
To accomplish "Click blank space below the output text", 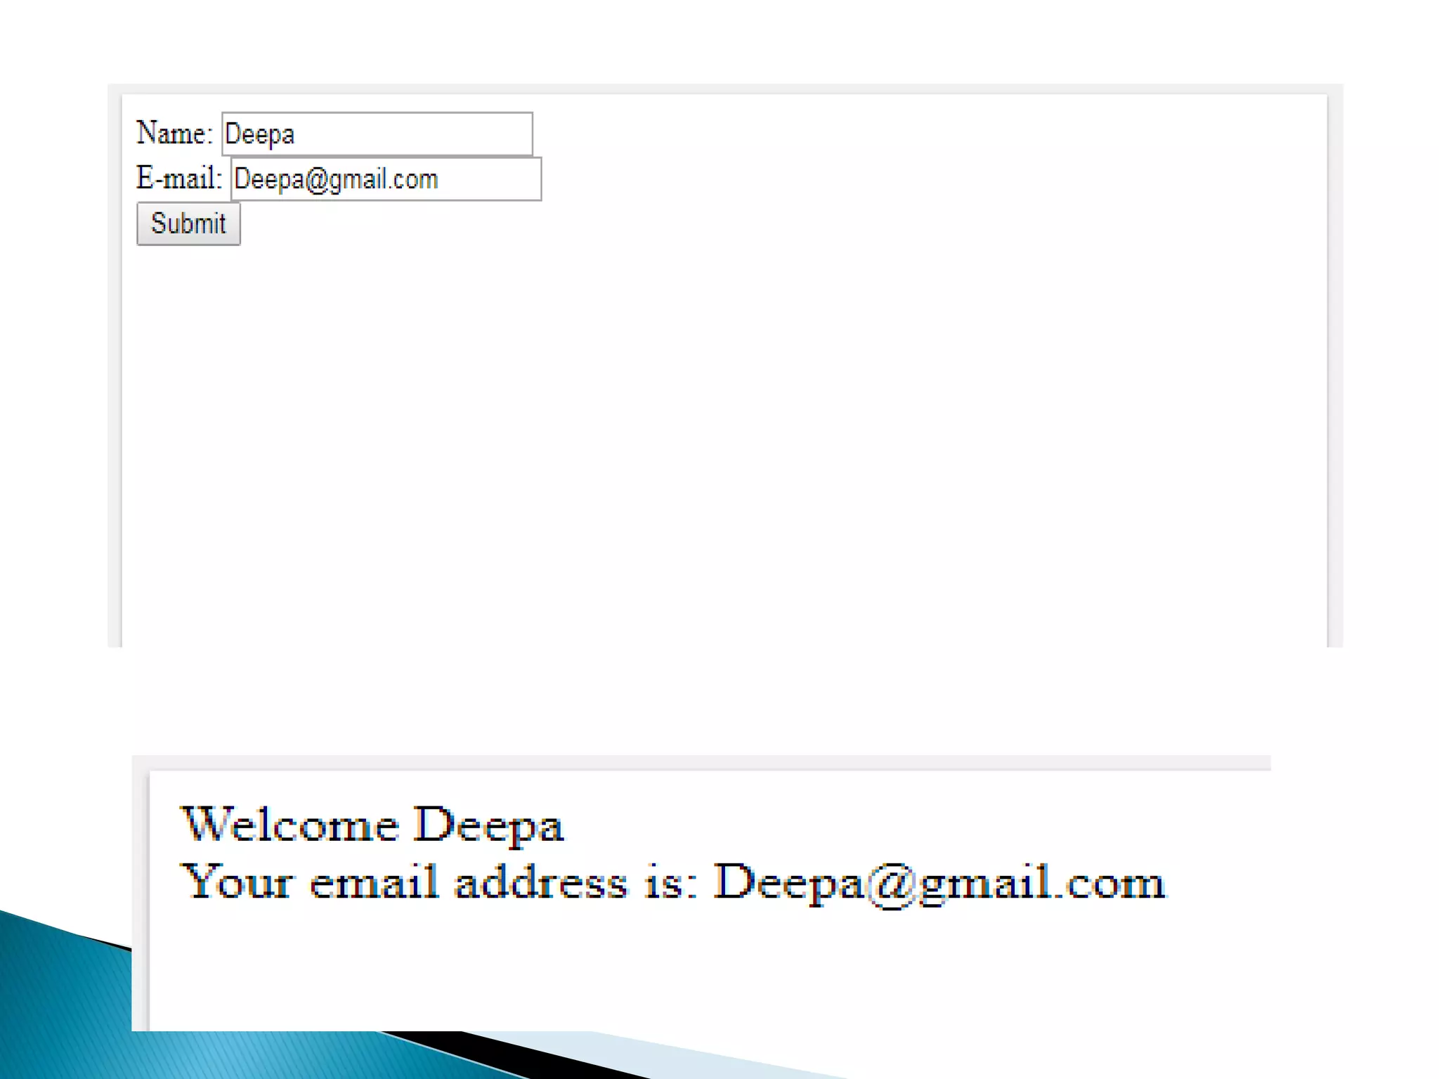I will [x=703, y=976].
